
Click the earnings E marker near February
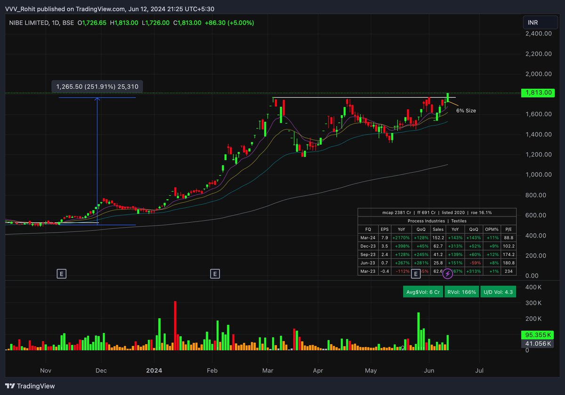tap(215, 273)
